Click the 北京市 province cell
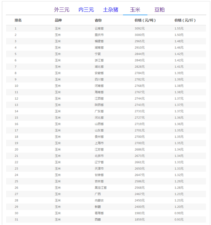The image size is (211, 225). pyautogui.click(x=99, y=155)
